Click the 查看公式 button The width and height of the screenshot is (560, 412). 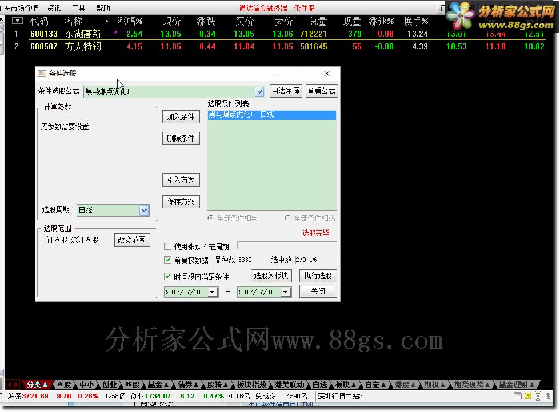coord(321,91)
